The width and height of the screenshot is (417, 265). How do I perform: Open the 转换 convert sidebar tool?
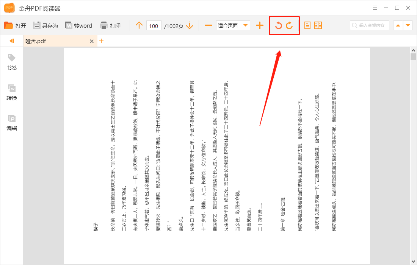(x=12, y=92)
